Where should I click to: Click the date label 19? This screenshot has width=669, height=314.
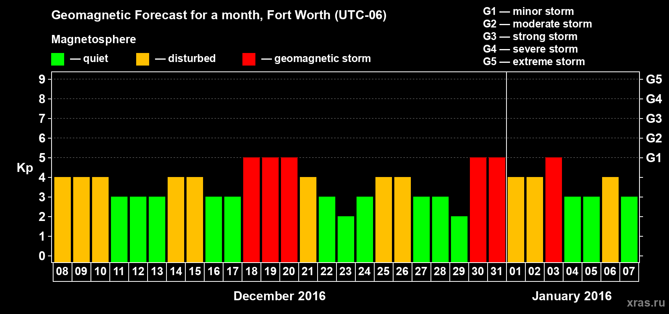click(x=270, y=271)
